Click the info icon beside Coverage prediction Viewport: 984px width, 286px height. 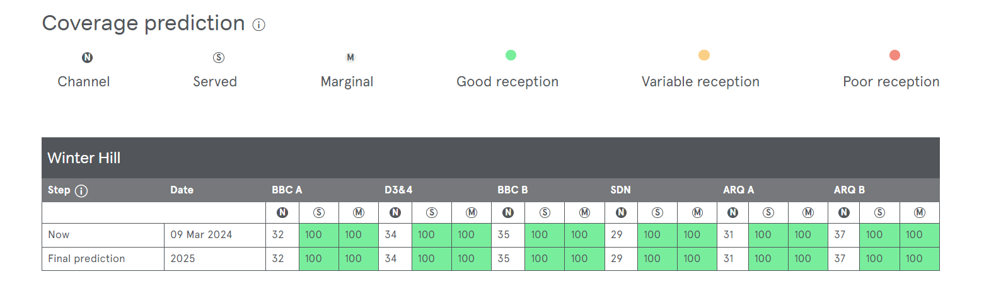[x=258, y=25]
